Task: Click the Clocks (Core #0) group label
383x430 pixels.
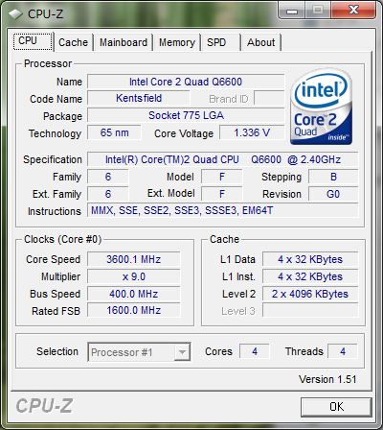Action: (x=62, y=239)
